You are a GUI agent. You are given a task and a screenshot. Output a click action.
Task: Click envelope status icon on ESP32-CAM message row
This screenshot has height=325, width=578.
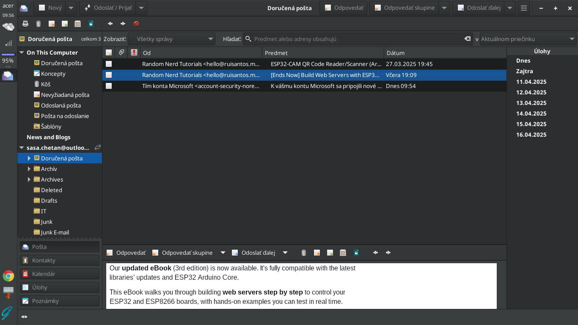(x=109, y=64)
